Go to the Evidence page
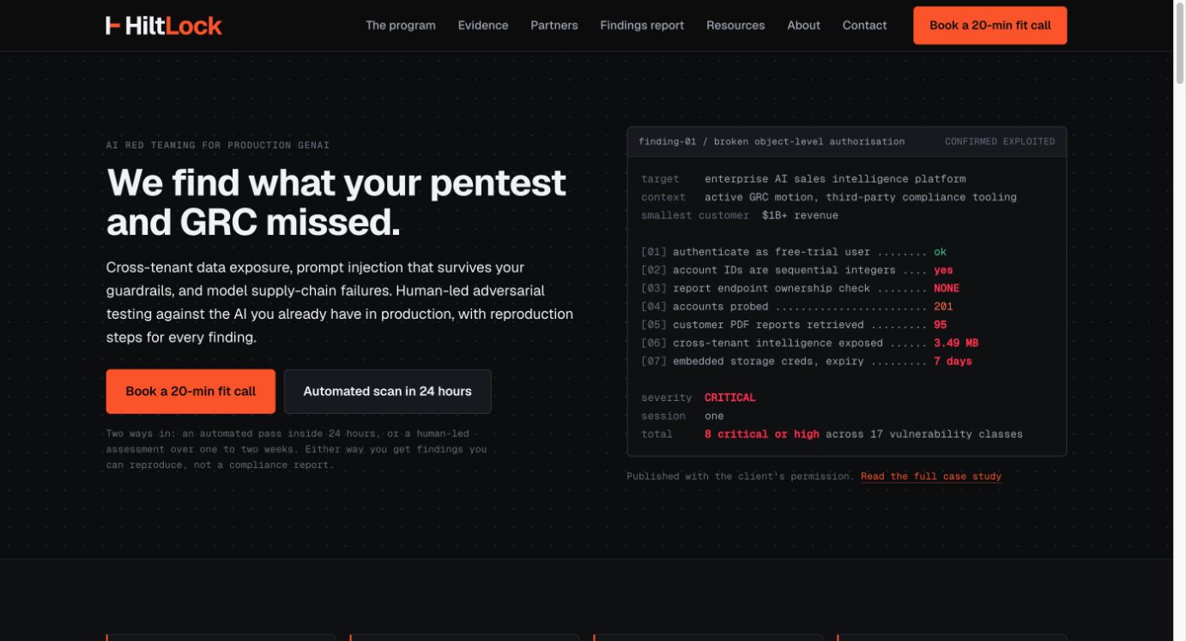This screenshot has width=1186, height=641. [483, 26]
